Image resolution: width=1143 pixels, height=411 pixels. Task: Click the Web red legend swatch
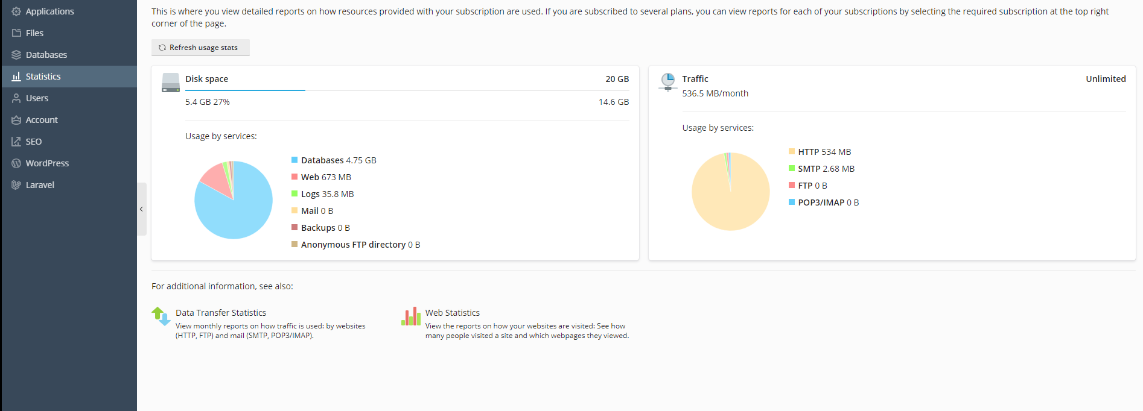pyautogui.click(x=295, y=177)
